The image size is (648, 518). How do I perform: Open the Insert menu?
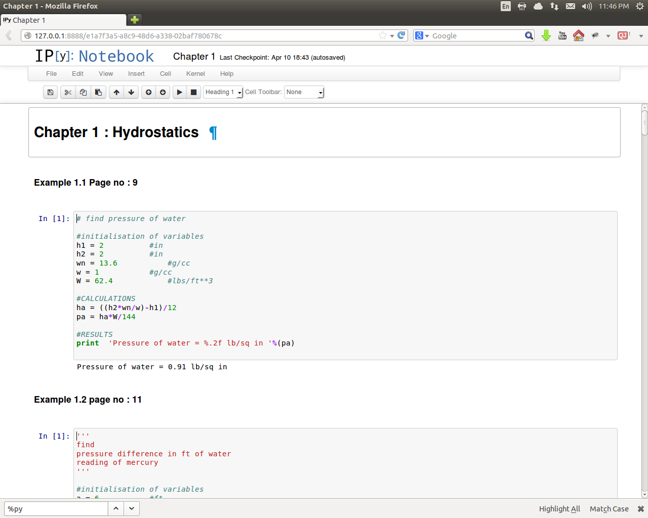[x=136, y=74]
